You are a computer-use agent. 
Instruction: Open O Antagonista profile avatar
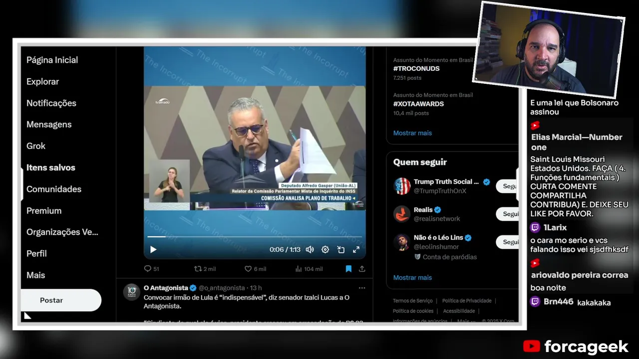[131, 292]
